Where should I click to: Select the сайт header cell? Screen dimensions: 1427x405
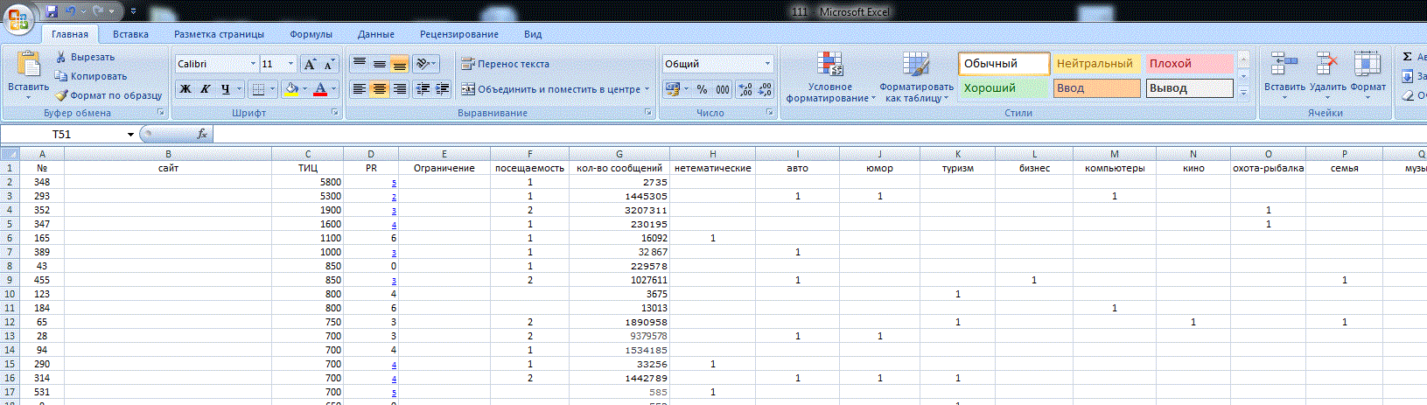[x=168, y=168]
